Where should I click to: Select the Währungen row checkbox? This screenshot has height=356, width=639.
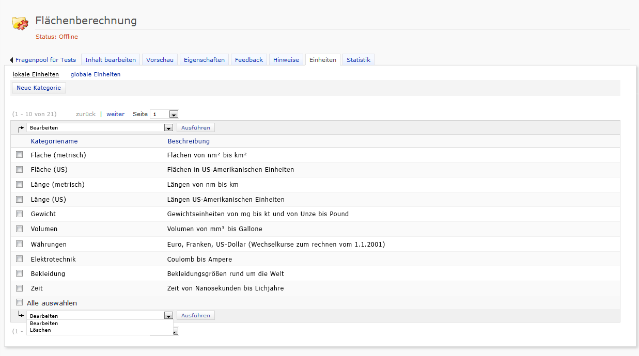click(x=20, y=244)
